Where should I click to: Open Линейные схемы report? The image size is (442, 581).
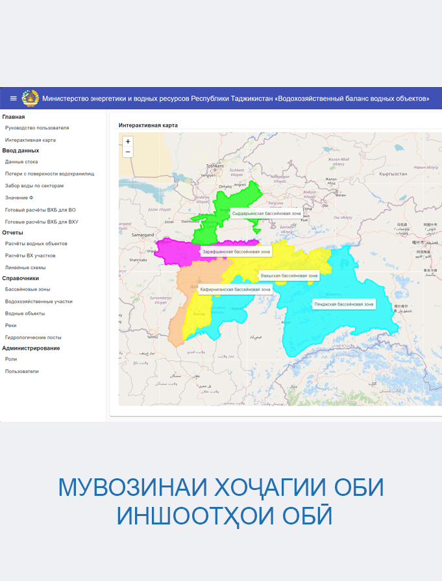pyautogui.click(x=25, y=267)
